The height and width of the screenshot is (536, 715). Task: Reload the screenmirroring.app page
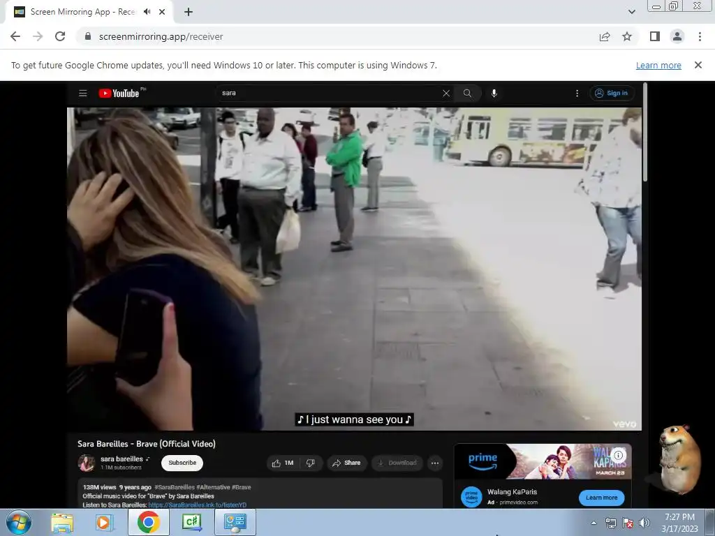(x=60, y=36)
